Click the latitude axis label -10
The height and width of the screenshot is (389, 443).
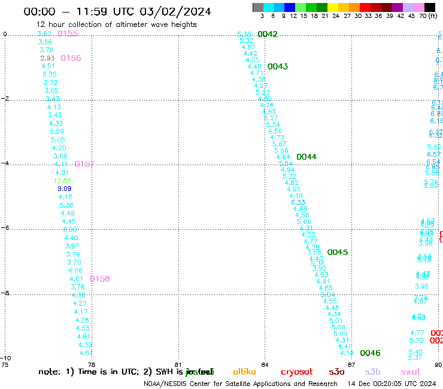(x=6, y=358)
